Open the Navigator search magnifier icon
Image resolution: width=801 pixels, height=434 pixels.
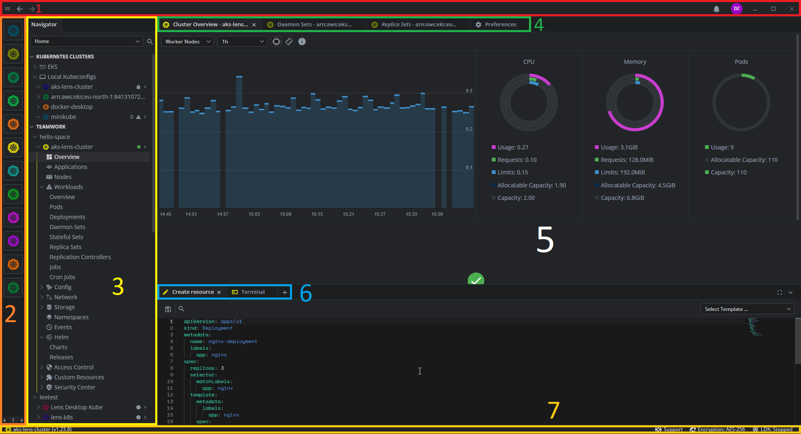coord(150,41)
